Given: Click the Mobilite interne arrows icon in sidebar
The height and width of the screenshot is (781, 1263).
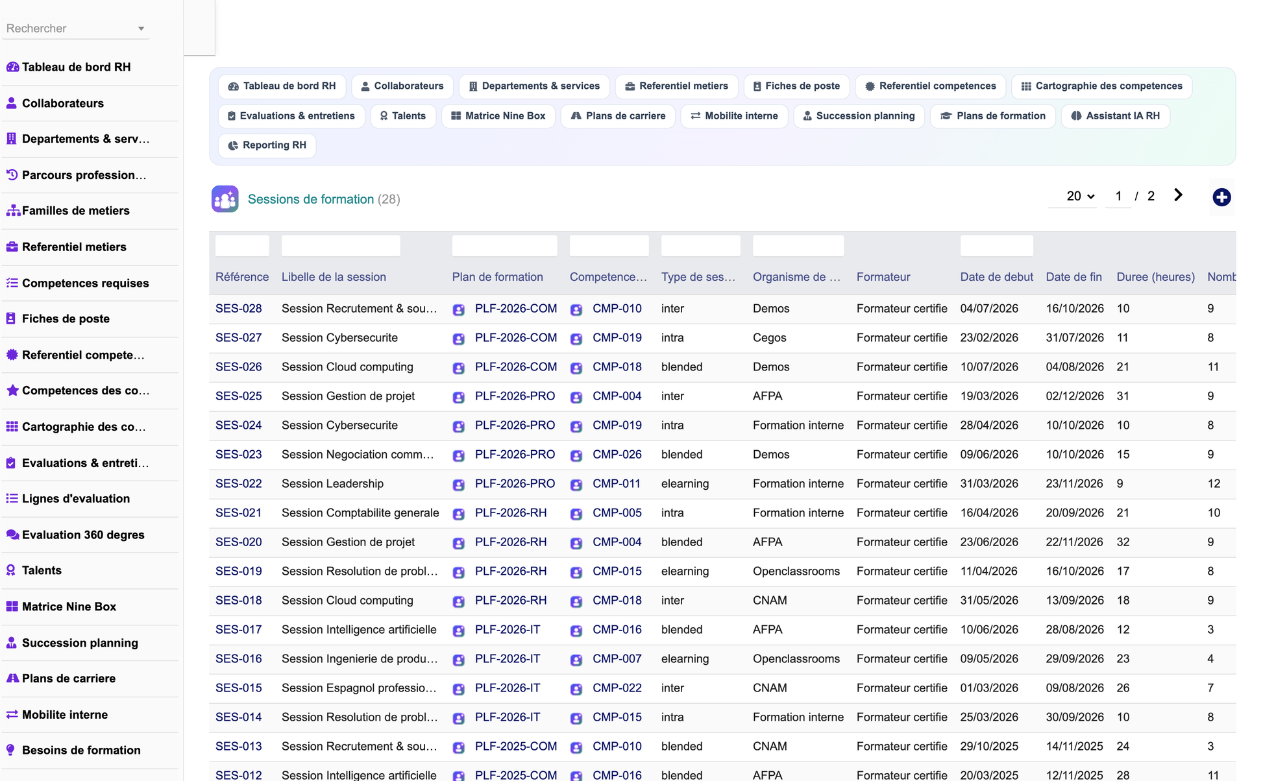Looking at the screenshot, I should pos(12,714).
